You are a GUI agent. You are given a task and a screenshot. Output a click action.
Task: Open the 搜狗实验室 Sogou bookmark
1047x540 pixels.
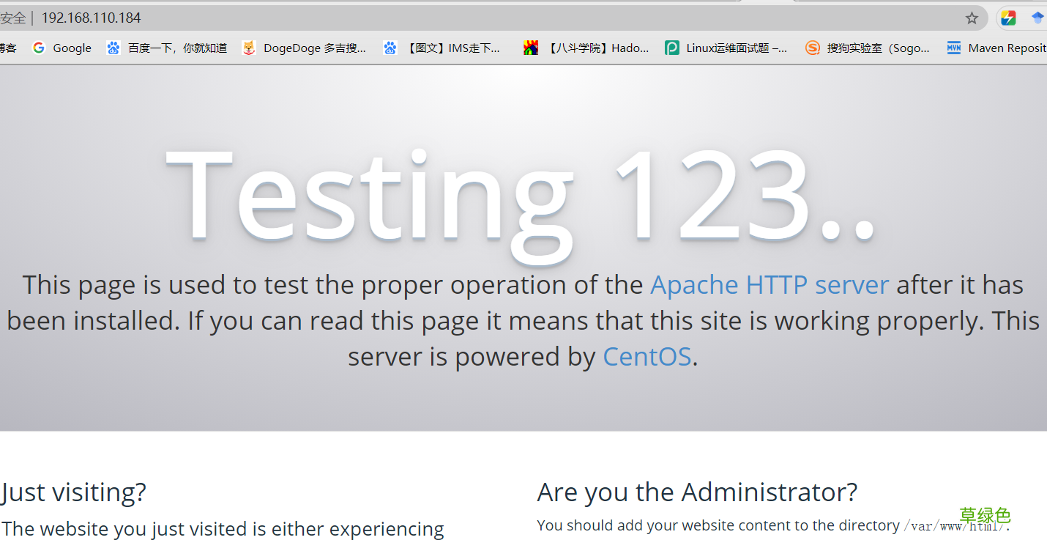point(868,48)
